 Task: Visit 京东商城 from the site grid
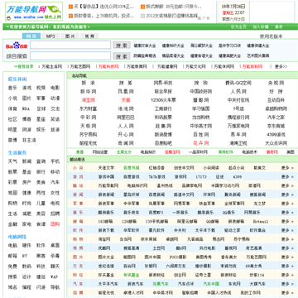click(x=276, y=126)
